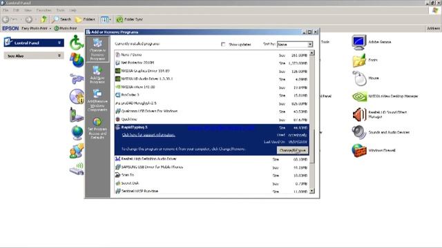Screen dimensions: 442x248
Task: Click Folder Sync toolbar button
Action: tap(129, 19)
